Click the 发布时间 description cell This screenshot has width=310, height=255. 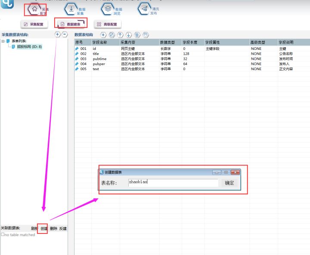[286, 59]
